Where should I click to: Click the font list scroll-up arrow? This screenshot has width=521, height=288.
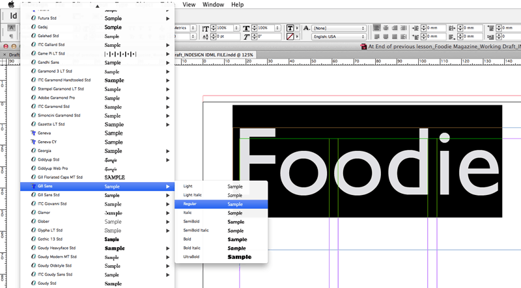pos(97,6)
